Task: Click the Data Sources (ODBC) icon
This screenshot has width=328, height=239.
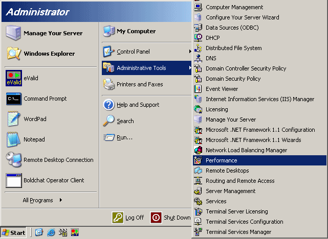Action: (198, 28)
